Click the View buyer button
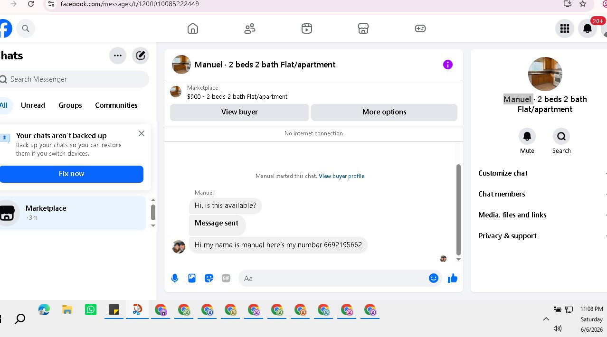 (x=239, y=112)
